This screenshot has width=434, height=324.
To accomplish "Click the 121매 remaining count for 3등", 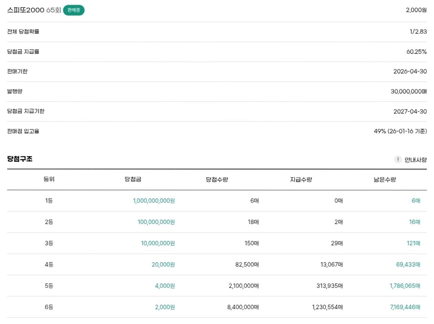I will [413, 243].
